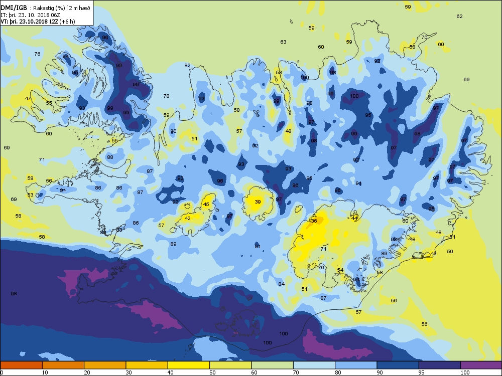
Task: Click the map value '44'
Action: 354,219
